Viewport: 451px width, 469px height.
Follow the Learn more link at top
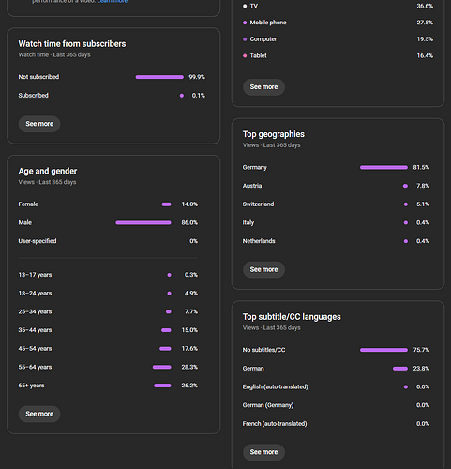click(113, 1)
